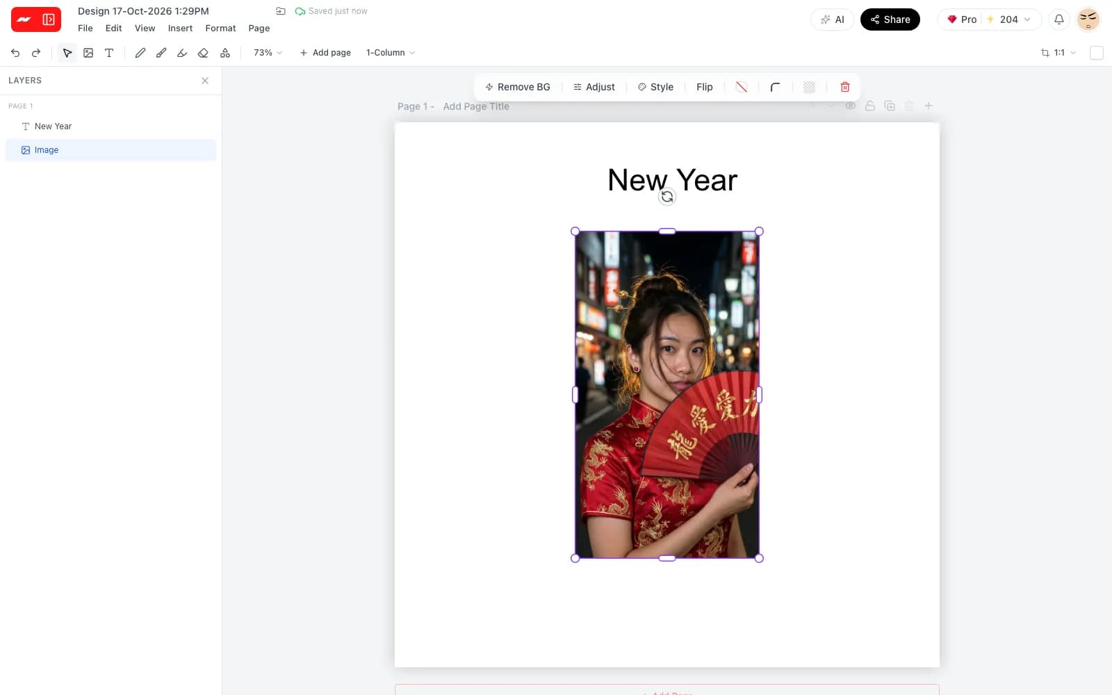Viewport: 1112px width, 695px height.
Task: Click the cloud saved status icon
Action: coord(300,11)
